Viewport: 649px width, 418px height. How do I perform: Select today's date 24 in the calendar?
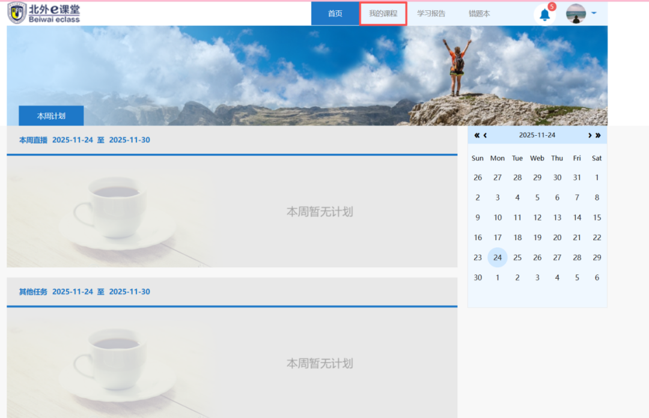click(497, 257)
